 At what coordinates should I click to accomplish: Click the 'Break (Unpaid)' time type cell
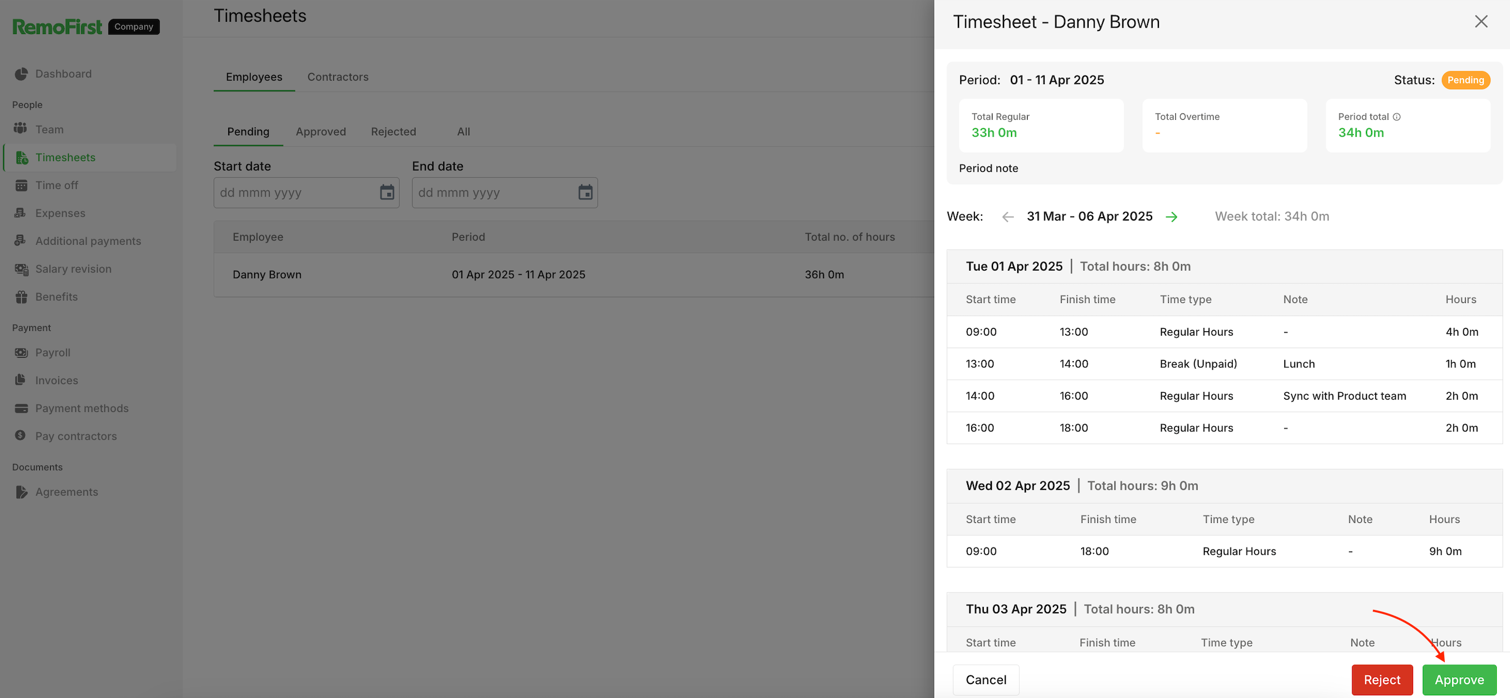[x=1198, y=363]
